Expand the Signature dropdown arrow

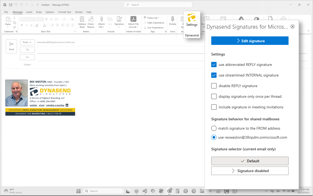click(x=119, y=27)
